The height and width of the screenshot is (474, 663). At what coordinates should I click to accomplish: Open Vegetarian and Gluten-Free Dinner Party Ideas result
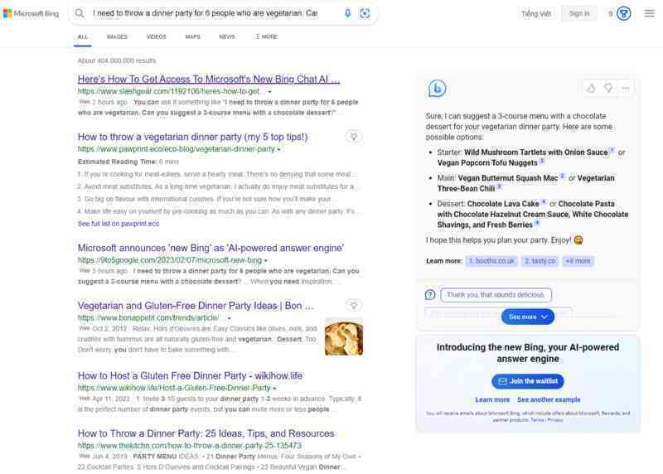coord(196,306)
